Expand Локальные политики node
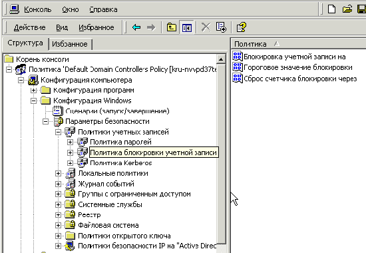This screenshot has width=366, height=253. [58, 173]
